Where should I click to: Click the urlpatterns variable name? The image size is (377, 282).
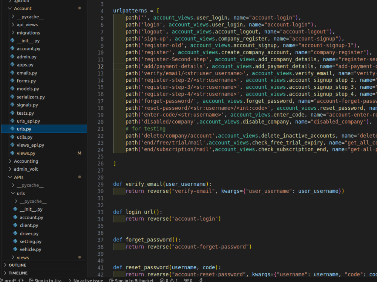click(130, 11)
